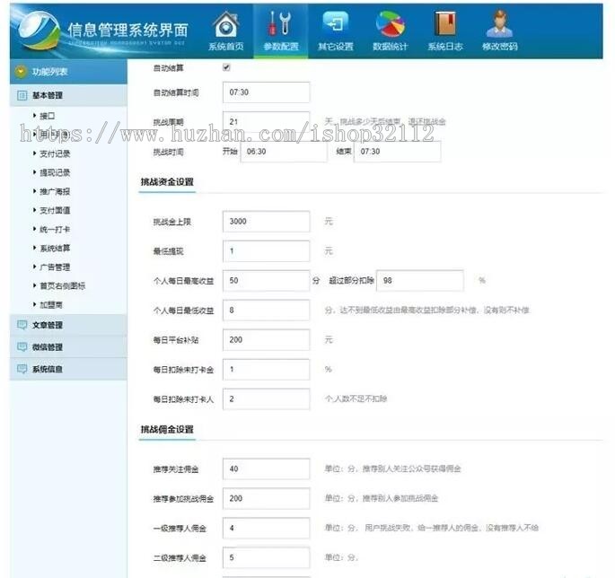Screen dimensions: 615x578
Task: Open 加盟商 in the sidebar
Action: coord(51,304)
